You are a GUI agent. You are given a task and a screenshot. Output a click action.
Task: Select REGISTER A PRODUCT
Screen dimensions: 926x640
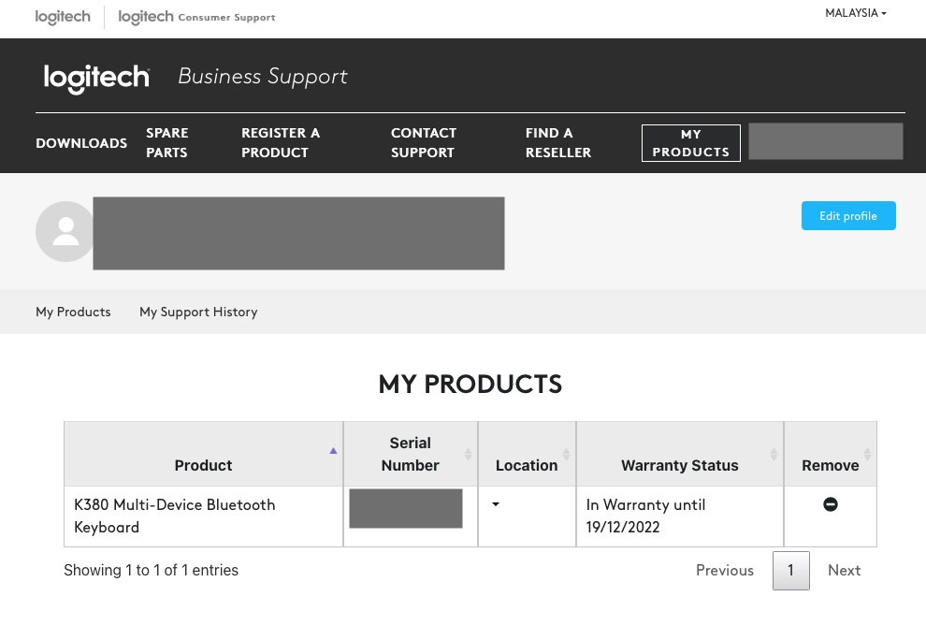(281, 142)
